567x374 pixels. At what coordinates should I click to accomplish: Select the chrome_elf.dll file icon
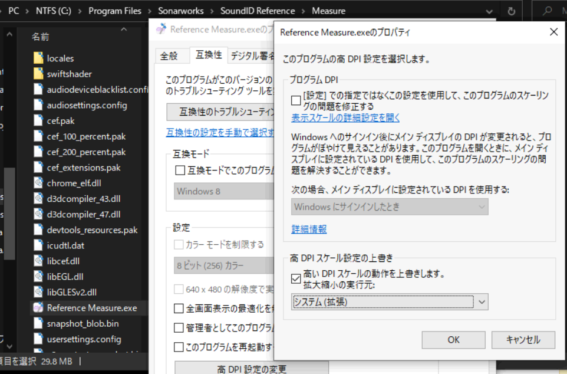click(38, 183)
